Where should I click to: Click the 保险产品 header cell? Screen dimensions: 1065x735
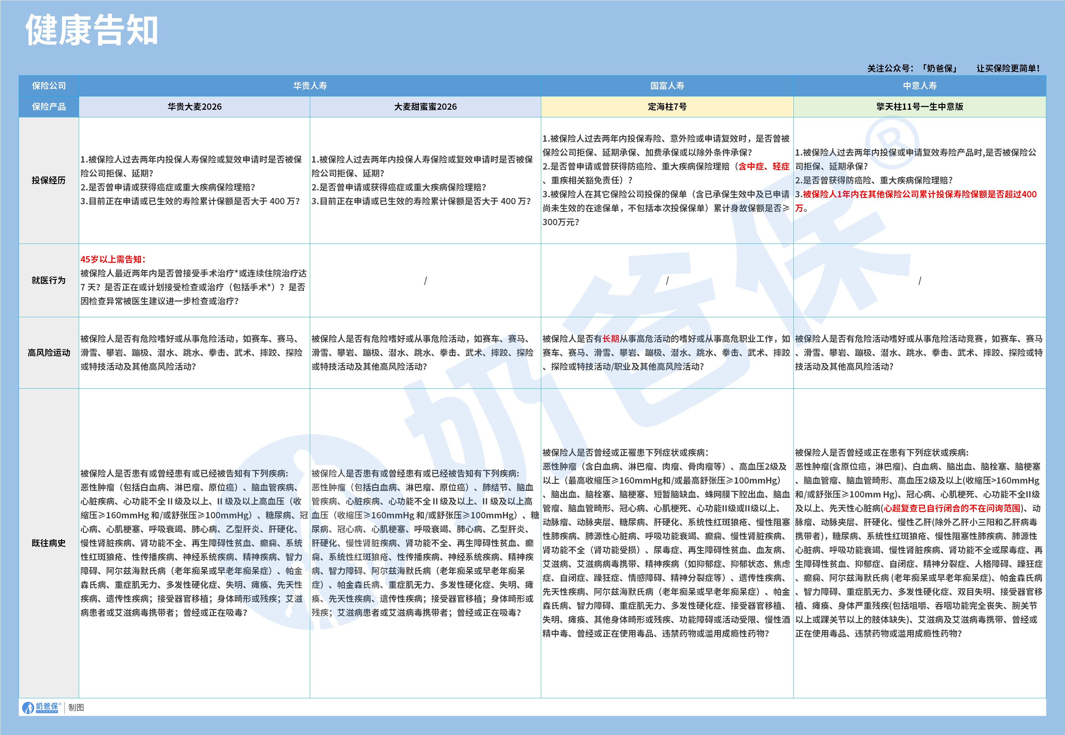(49, 107)
